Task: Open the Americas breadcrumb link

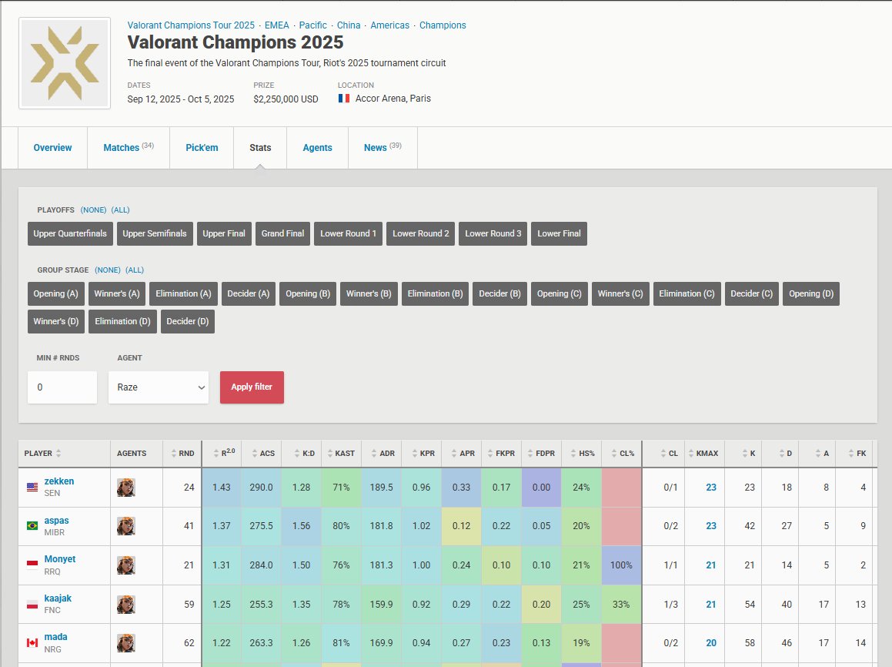Action: pos(389,25)
